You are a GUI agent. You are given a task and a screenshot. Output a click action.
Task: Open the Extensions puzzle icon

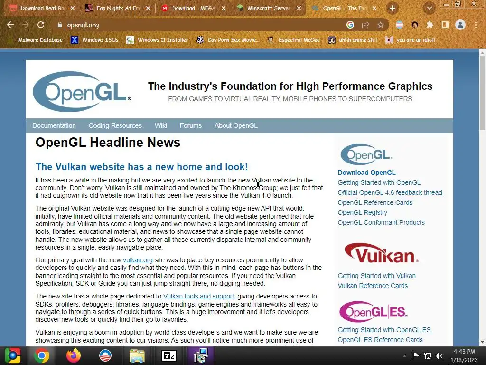click(430, 25)
